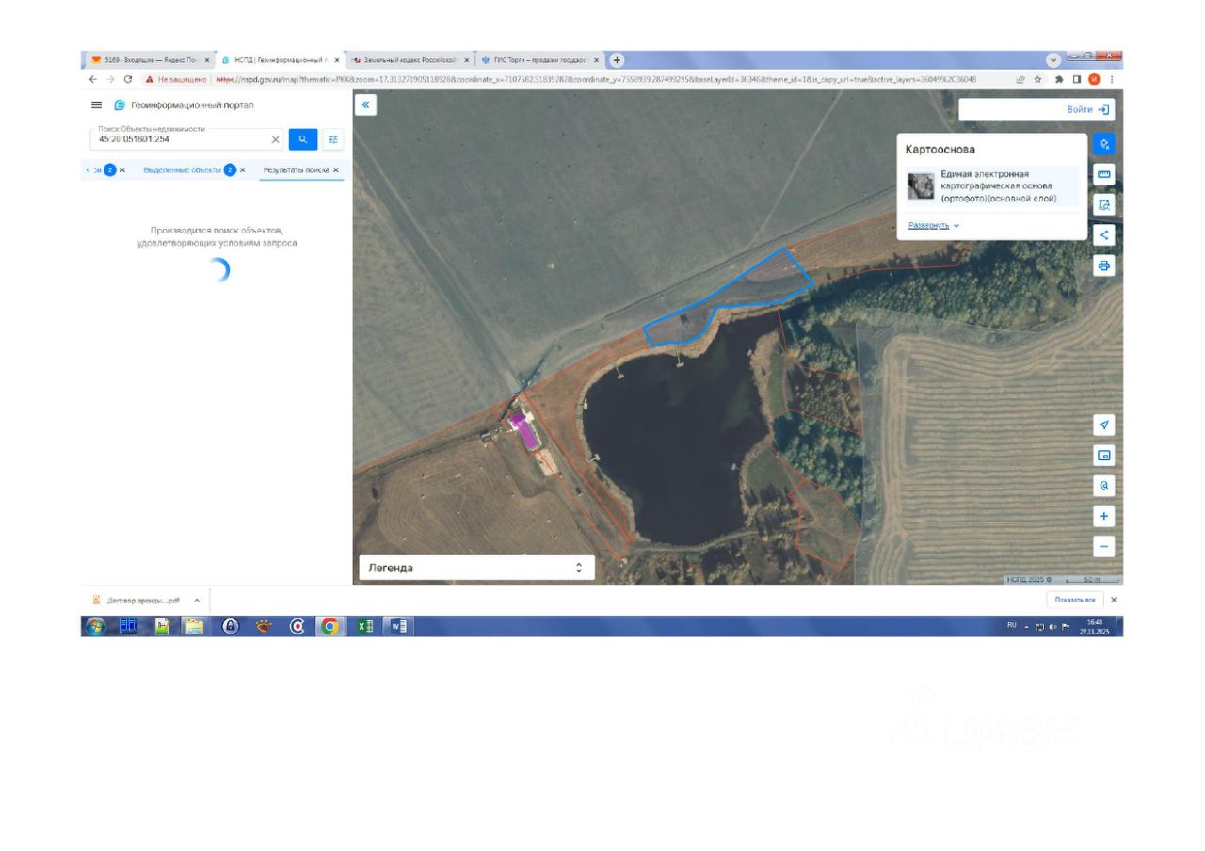Switch to the Яндекс Почта inbox tab
Screen dimensions: 1205x851
(151, 60)
